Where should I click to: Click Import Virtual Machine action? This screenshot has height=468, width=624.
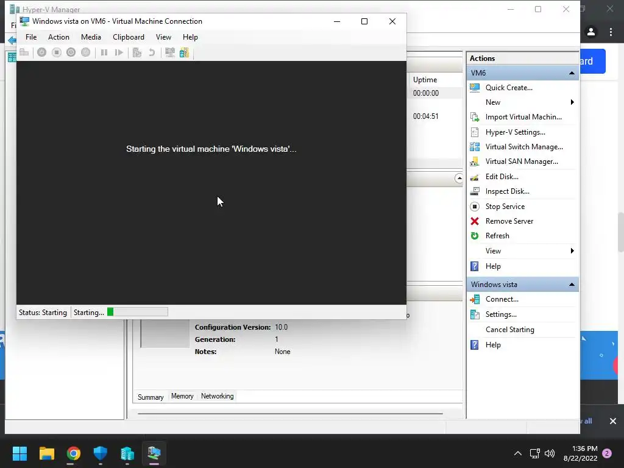523,117
